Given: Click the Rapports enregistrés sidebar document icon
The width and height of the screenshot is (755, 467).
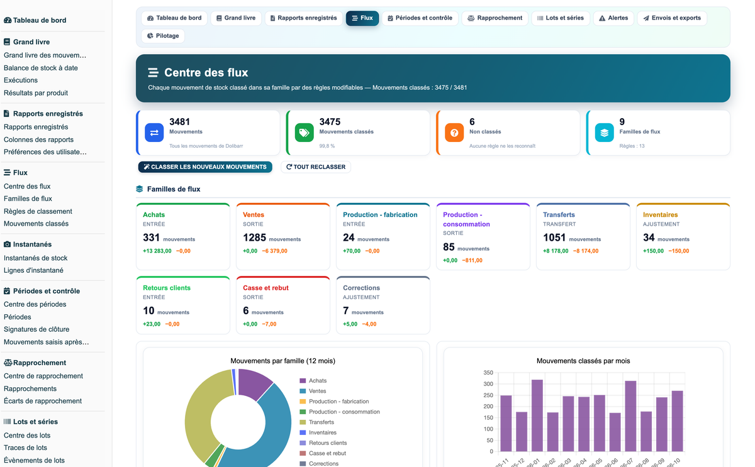Looking at the screenshot, I should 7,114.
